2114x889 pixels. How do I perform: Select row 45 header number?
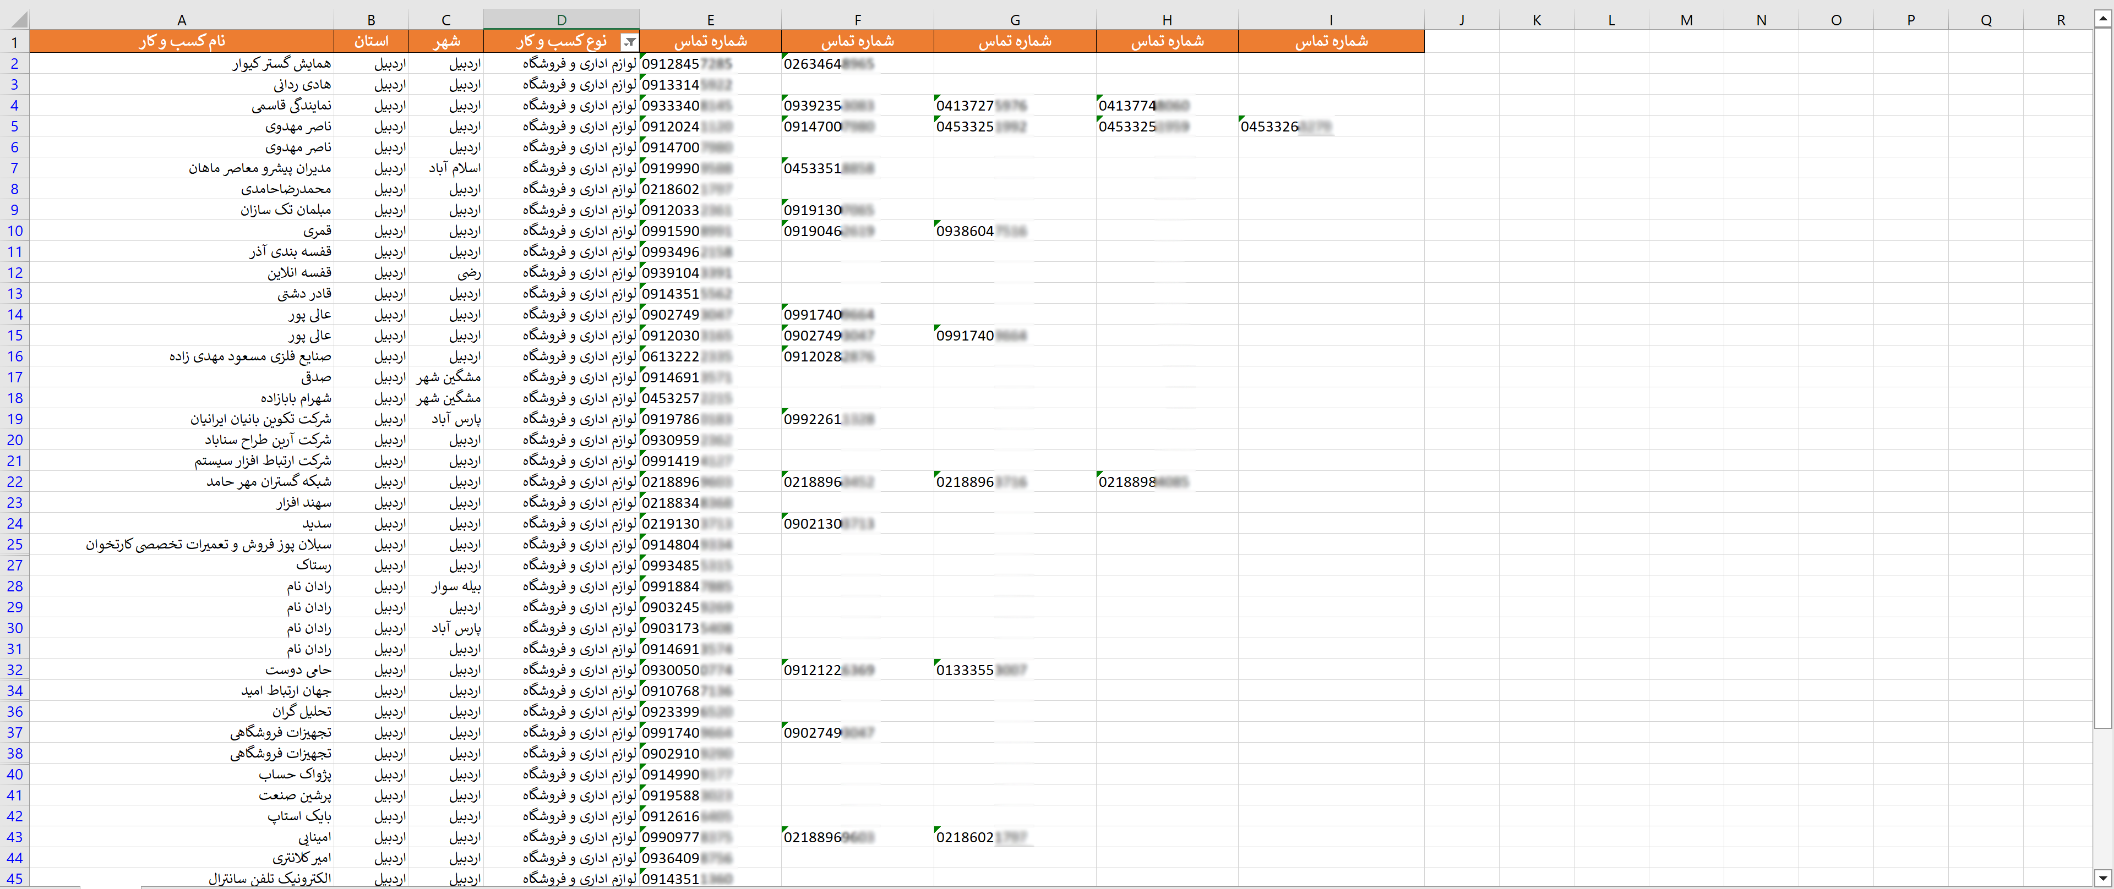15,879
